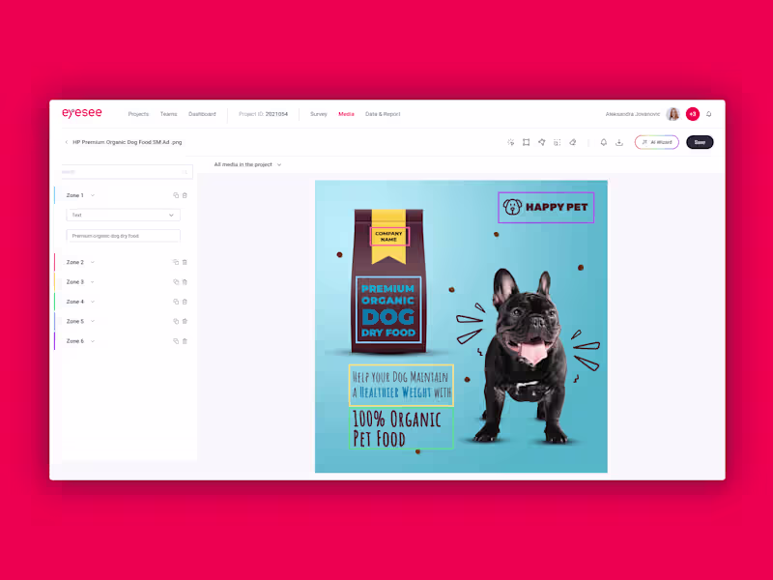This screenshot has width=773, height=580.
Task: Switch to the Data & Report tab
Action: tap(383, 114)
